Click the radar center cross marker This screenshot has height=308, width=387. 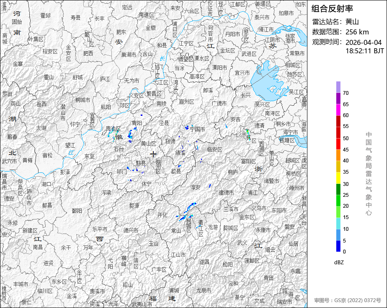(x=153, y=154)
